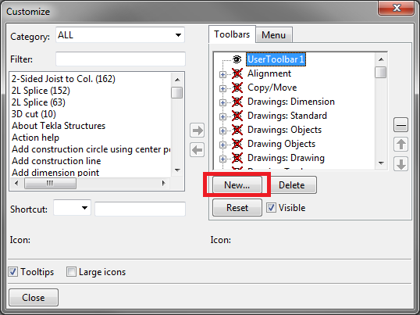Switch to the Menu tab
The image size is (420, 315).
click(274, 35)
